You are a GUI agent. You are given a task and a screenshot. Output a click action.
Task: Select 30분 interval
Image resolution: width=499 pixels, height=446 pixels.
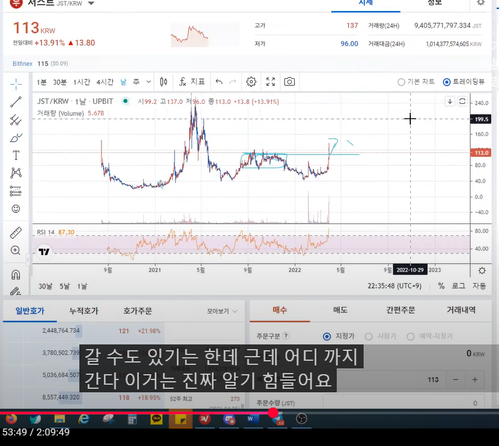tap(60, 82)
